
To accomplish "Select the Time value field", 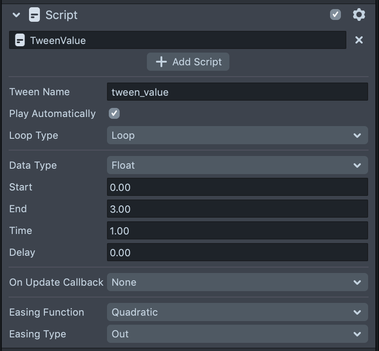I will [237, 231].
